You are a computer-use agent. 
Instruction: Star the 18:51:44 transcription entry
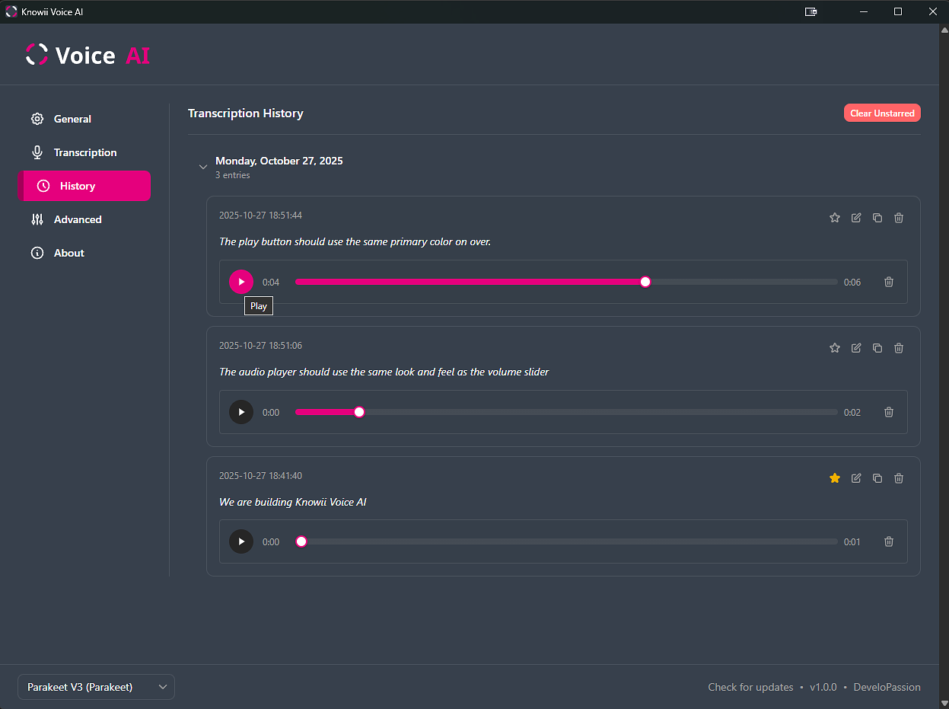pos(835,218)
